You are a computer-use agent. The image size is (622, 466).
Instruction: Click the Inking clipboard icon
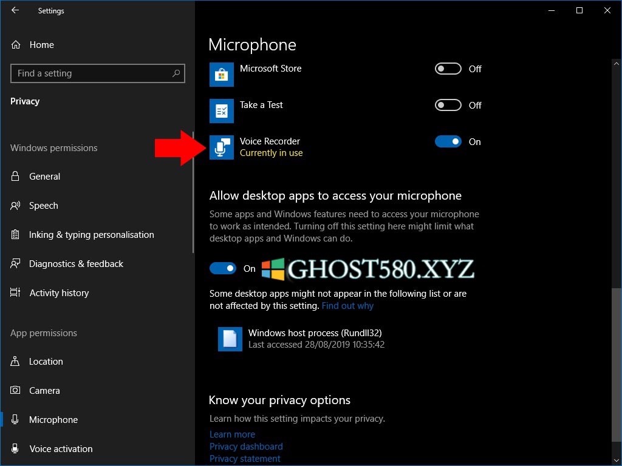15,235
